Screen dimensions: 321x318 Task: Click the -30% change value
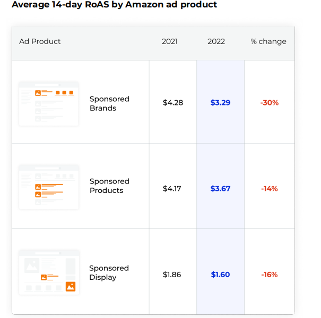[x=270, y=103]
